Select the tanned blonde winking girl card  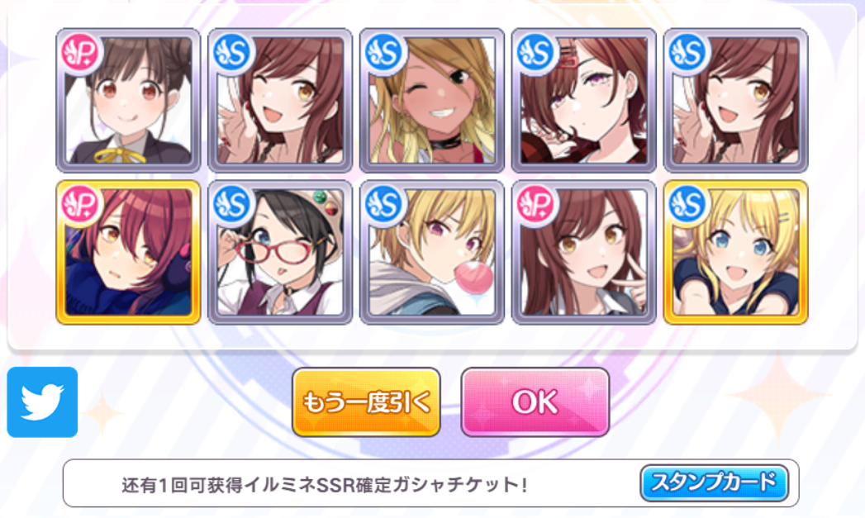coord(432,101)
